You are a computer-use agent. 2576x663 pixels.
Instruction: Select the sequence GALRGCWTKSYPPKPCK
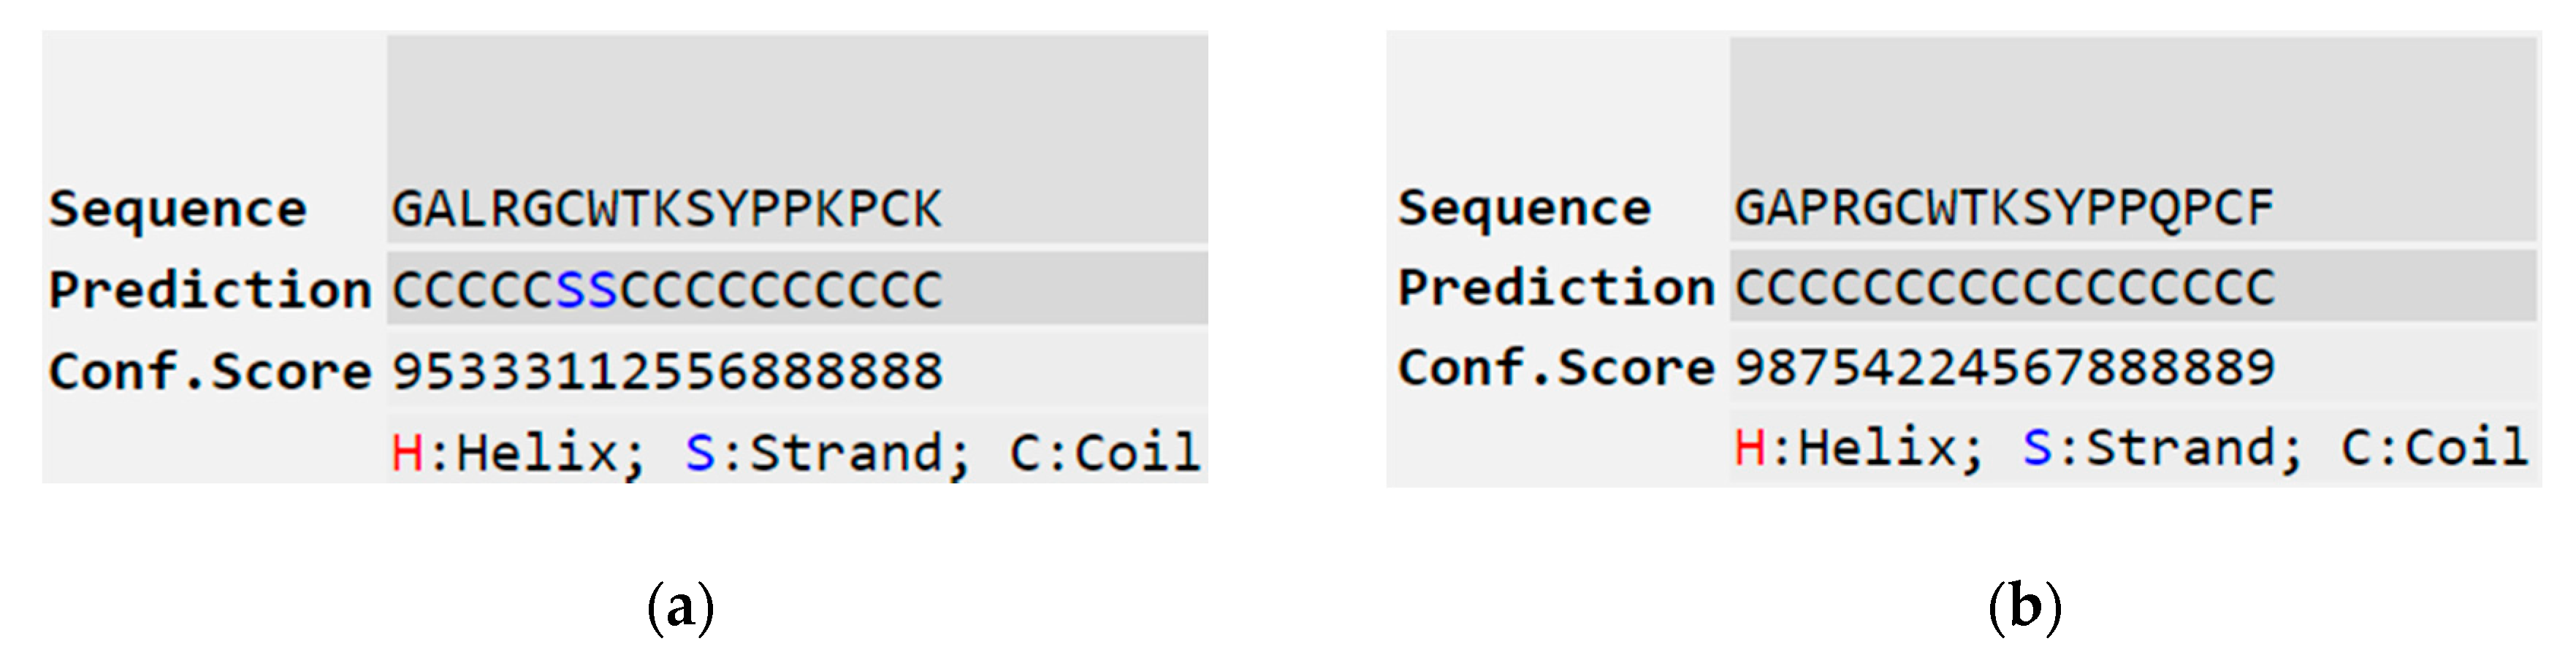click(667, 210)
